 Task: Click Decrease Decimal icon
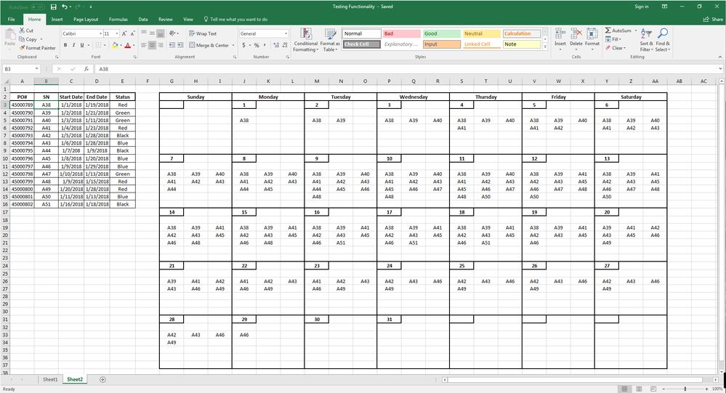click(x=285, y=45)
